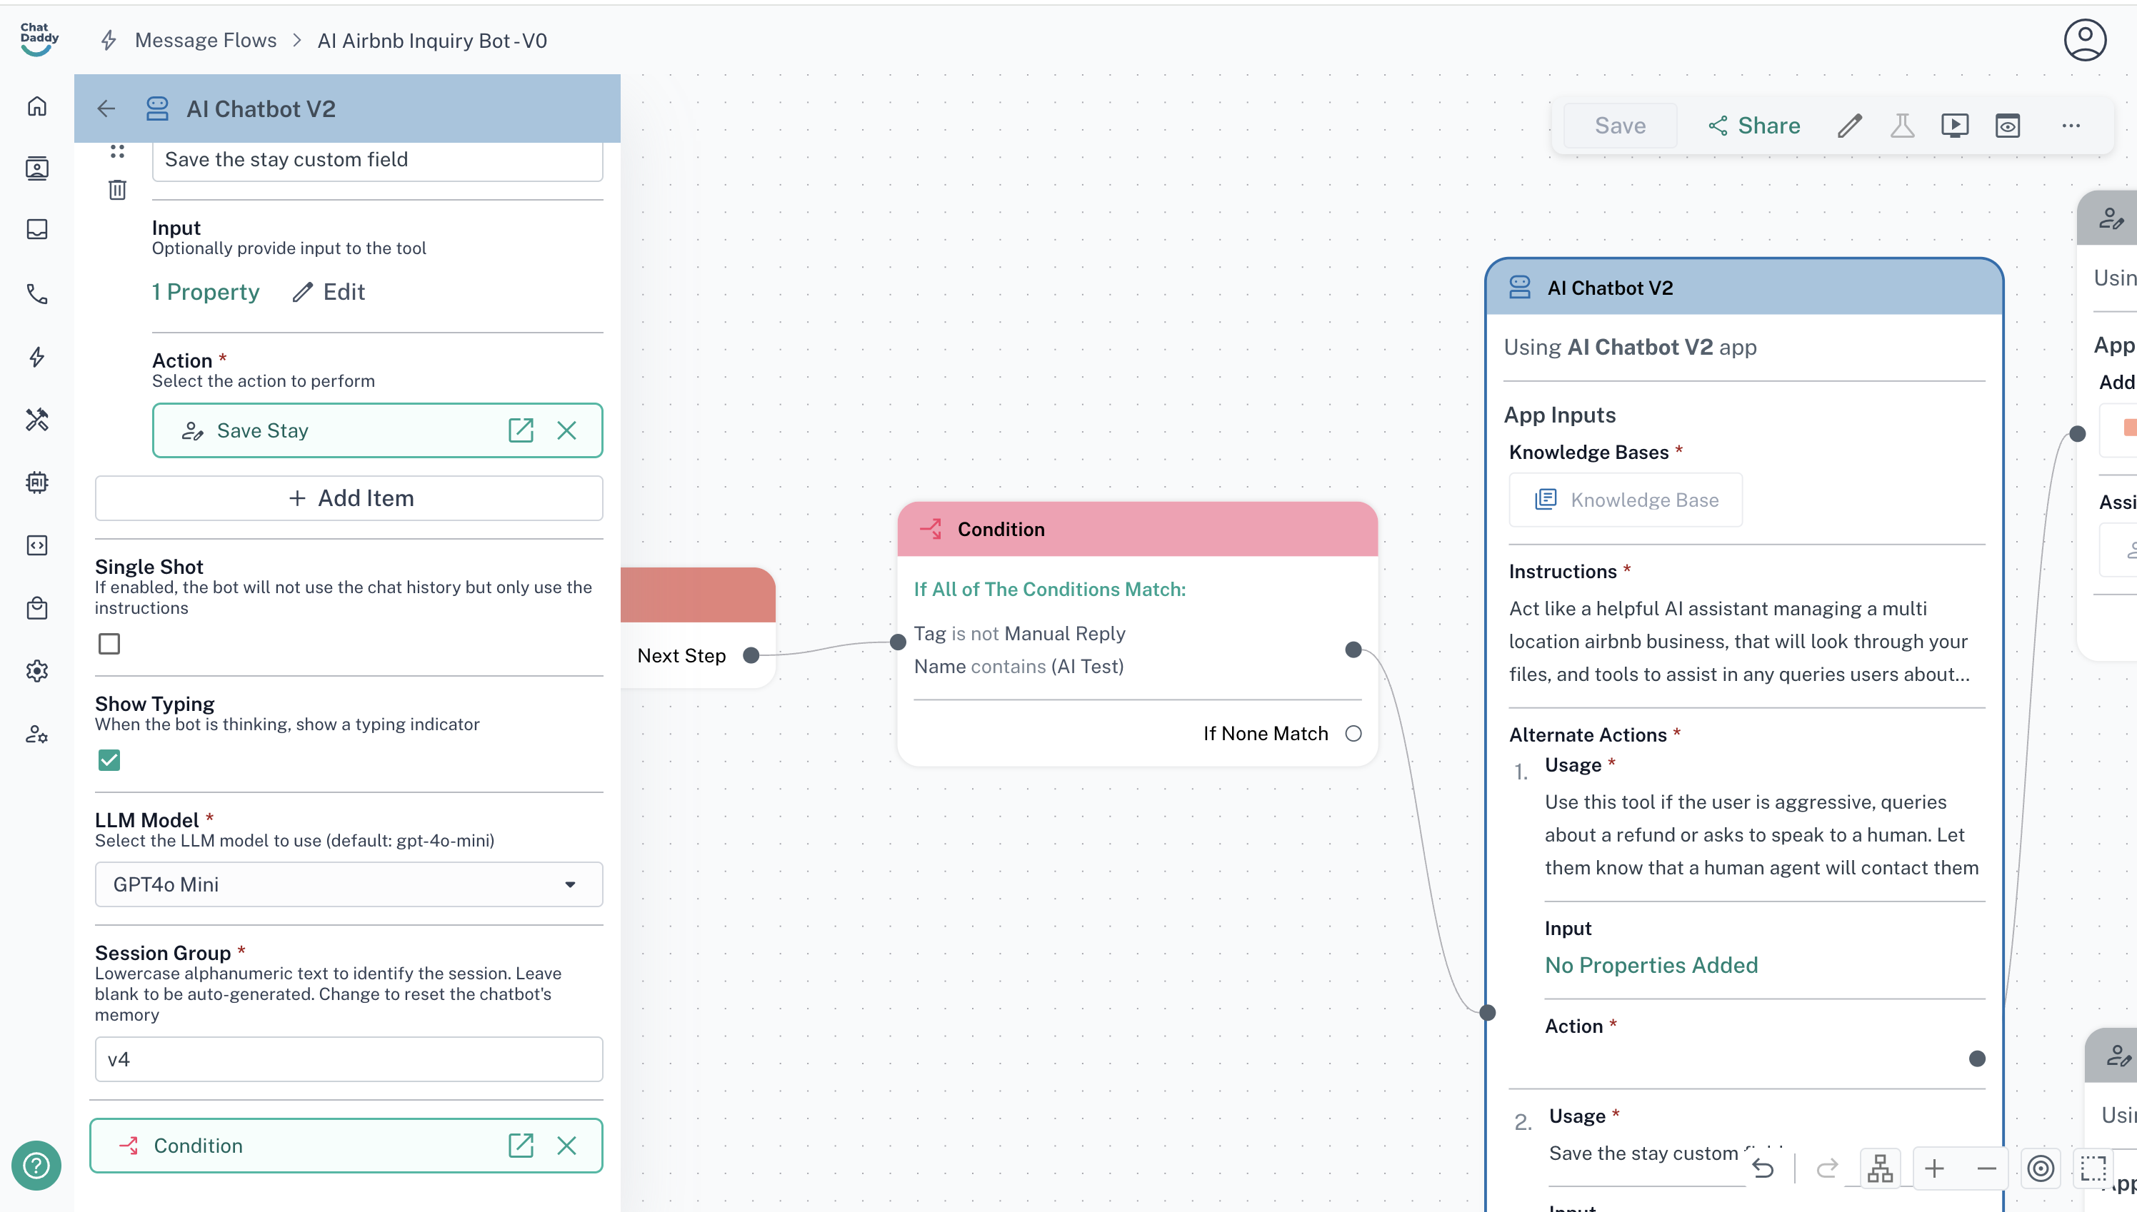2137x1212 pixels.
Task: Click the Add Item button
Action: [x=349, y=498]
